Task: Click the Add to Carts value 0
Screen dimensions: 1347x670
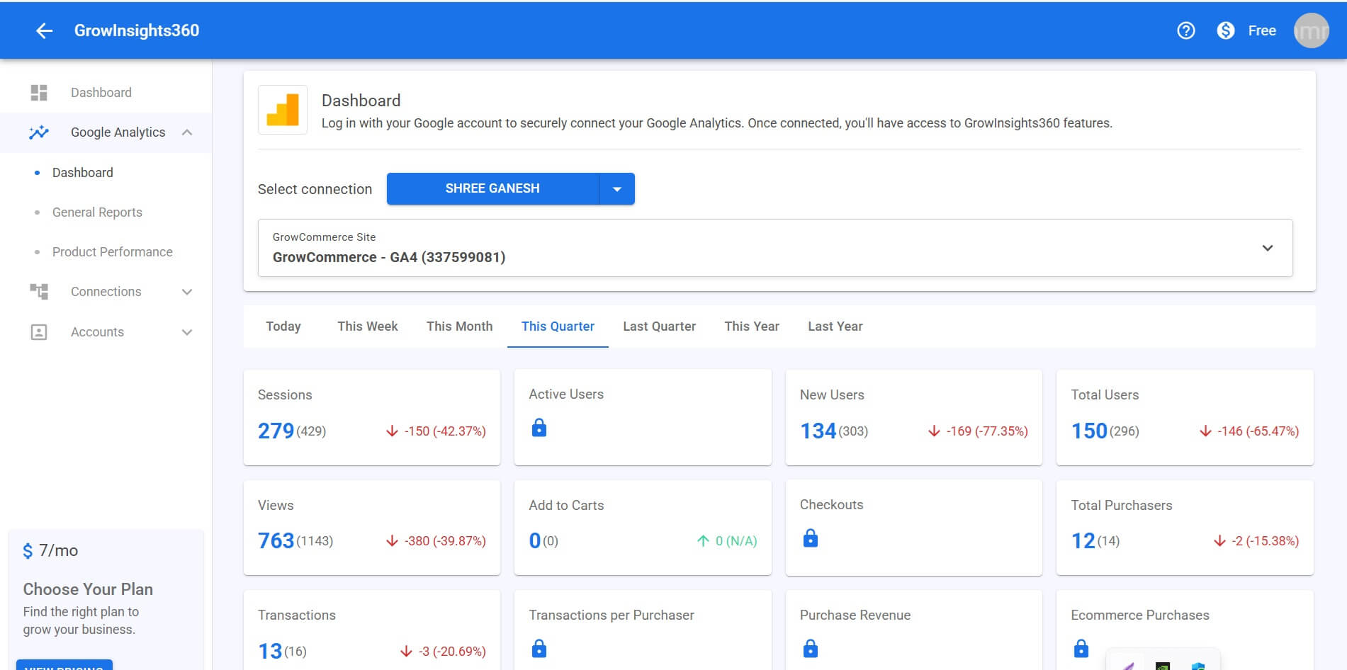Action: 535,540
